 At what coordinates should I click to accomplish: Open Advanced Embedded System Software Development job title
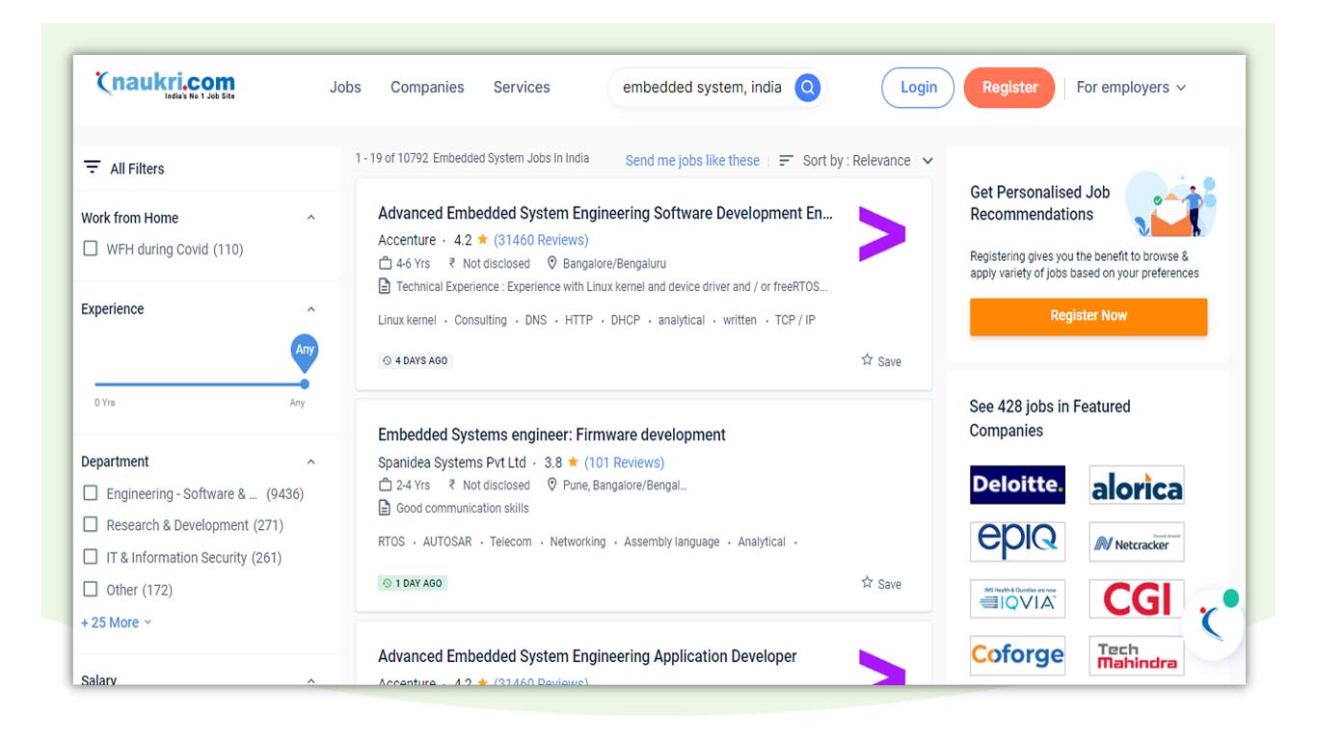coord(605,213)
